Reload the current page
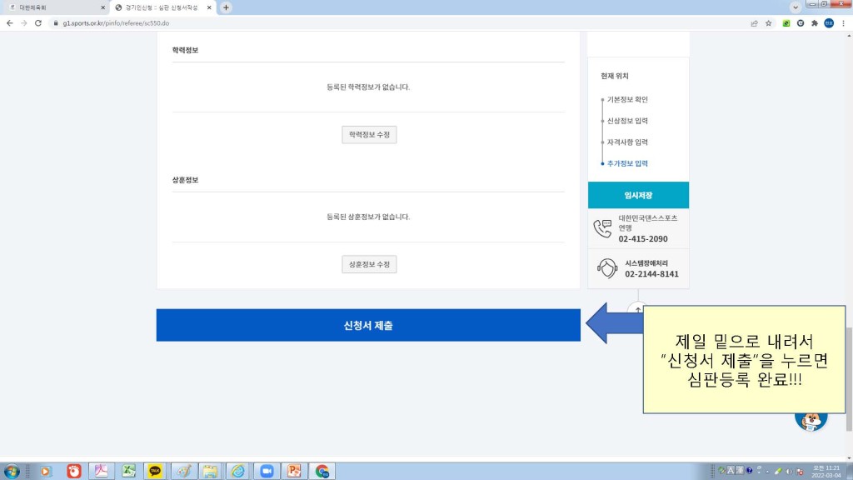This screenshot has width=853, height=480. tap(37, 23)
